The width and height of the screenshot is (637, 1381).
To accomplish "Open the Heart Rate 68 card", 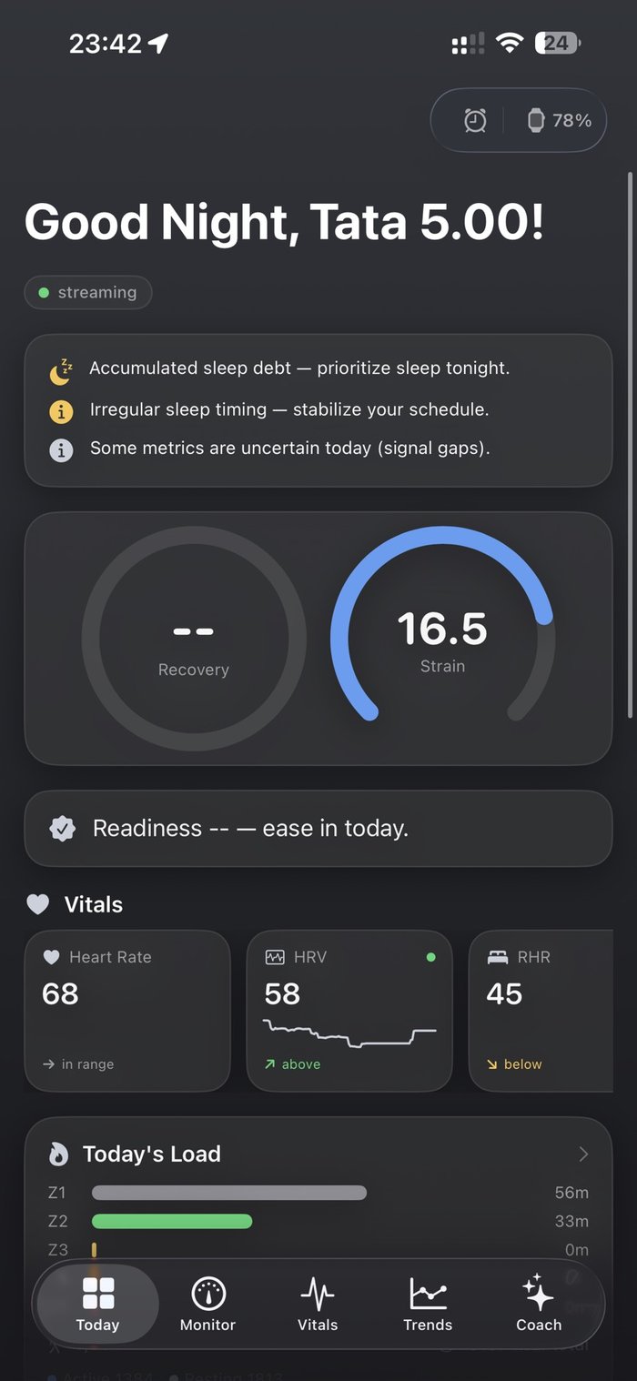I will click(x=127, y=1011).
